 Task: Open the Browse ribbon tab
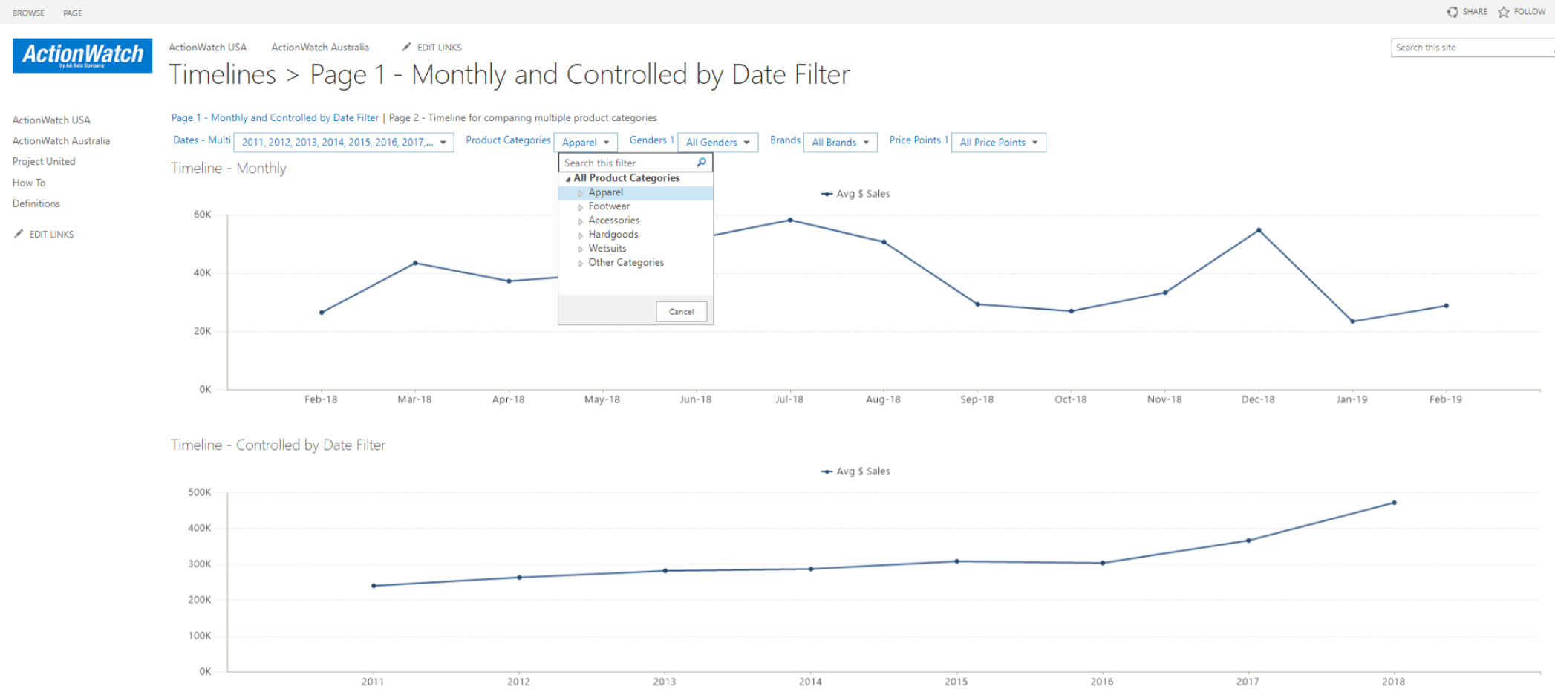click(x=28, y=13)
